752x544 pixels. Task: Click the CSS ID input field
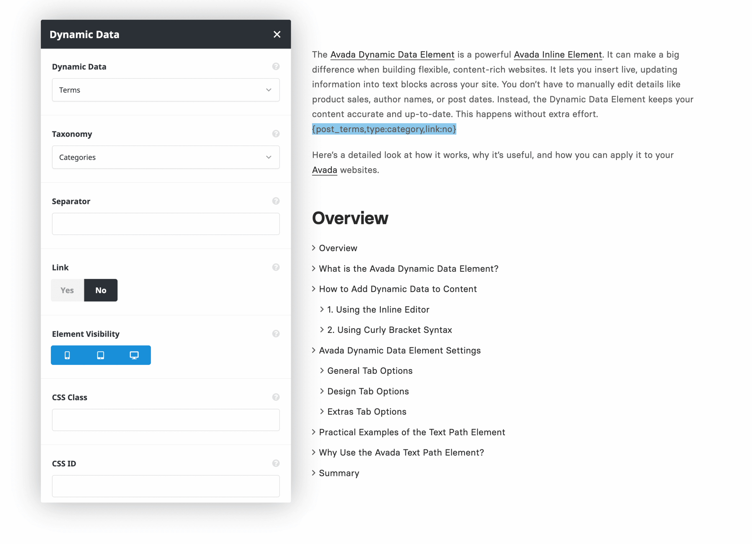point(166,486)
